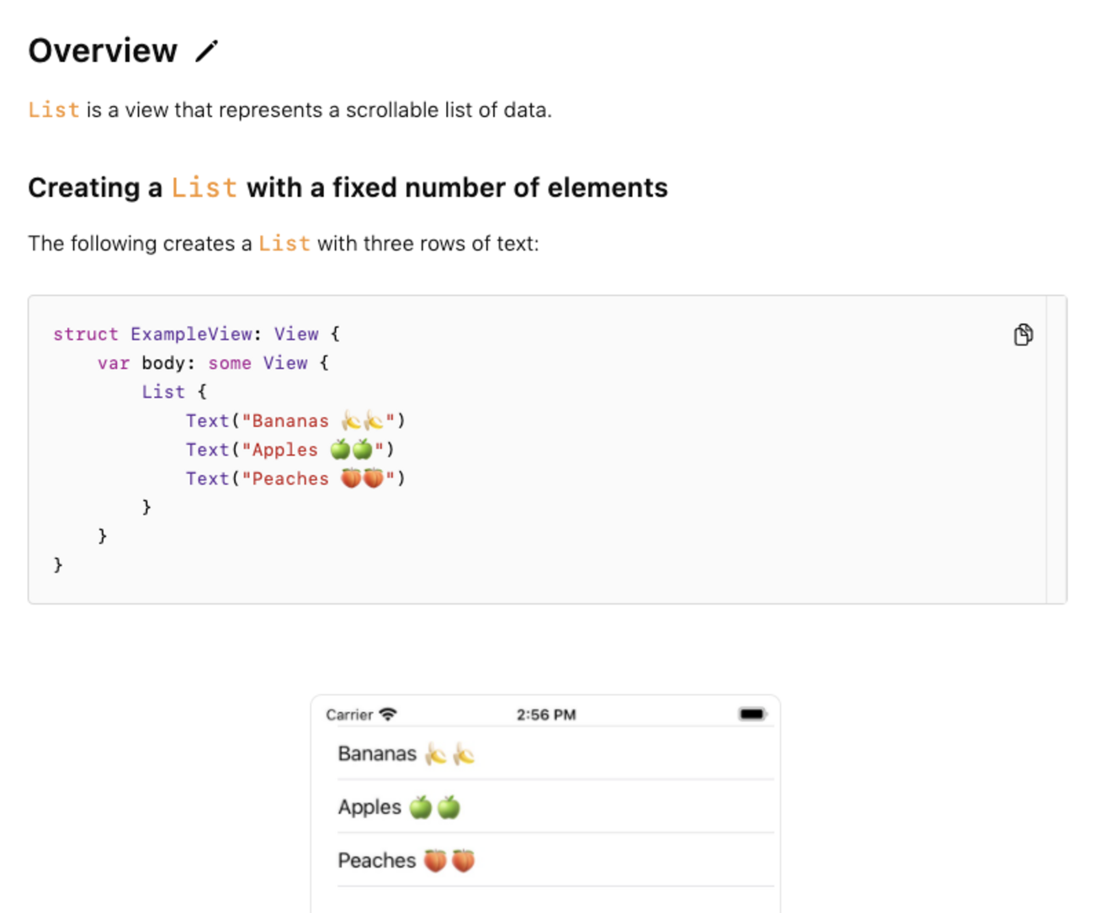
Task: Click the battery icon in the phone preview
Action: click(751, 715)
